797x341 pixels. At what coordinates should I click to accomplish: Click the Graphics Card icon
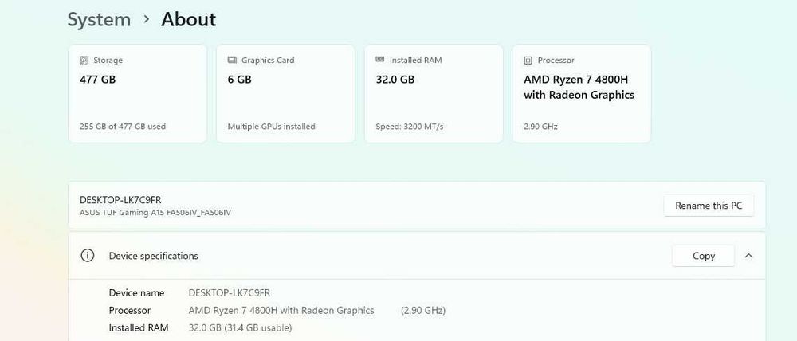pyautogui.click(x=232, y=61)
